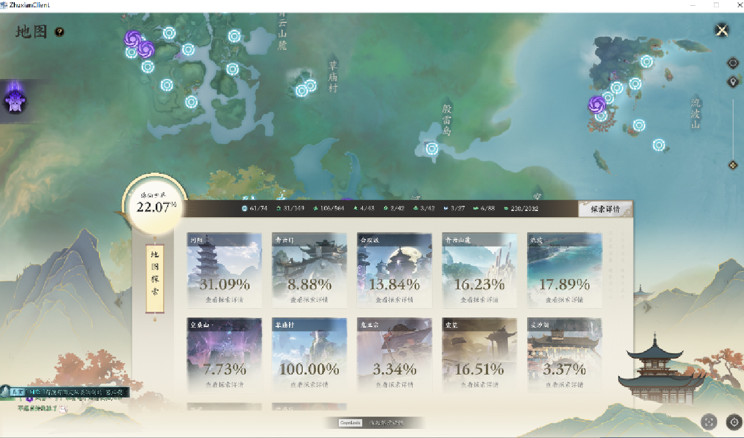744x438 pixels.
Task: Click the 61/74 counter in the stats bar
Action: [x=255, y=209]
